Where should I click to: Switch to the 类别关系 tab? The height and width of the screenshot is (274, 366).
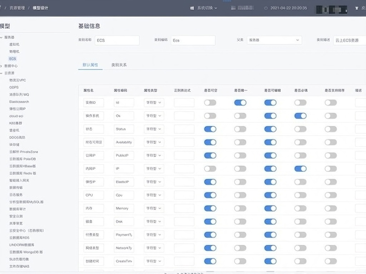click(119, 65)
